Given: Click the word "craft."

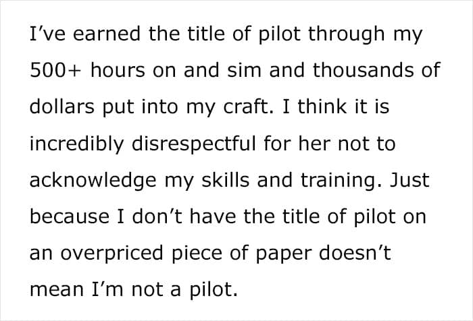Looking at the screenshot, I should pyautogui.click(x=249, y=107).
